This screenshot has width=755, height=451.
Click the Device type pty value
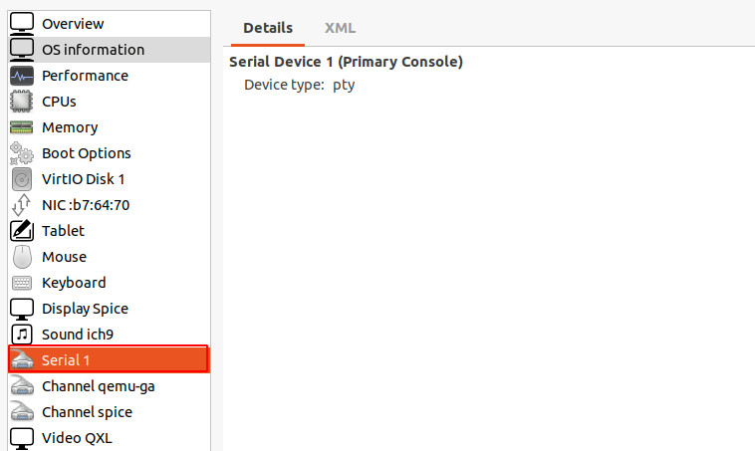pyautogui.click(x=344, y=86)
